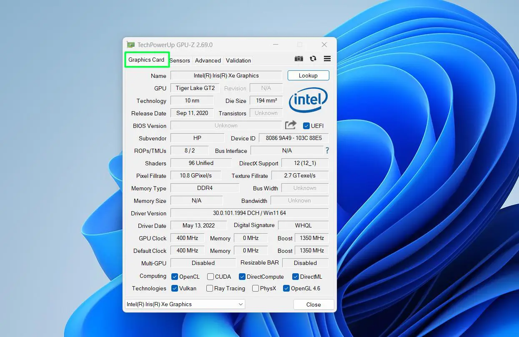
Task: Switch to the Sensors tab
Action: coord(180,60)
